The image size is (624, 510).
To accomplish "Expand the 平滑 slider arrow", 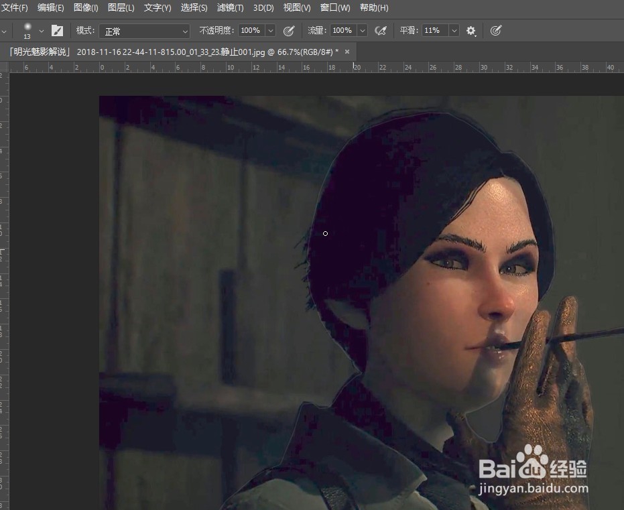I will 454,31.
